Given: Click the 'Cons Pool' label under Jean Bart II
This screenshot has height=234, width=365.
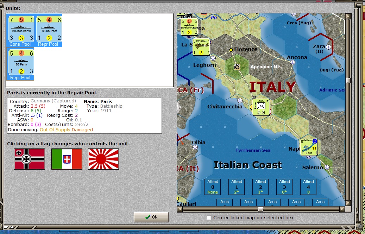Looking at the screenshot, I should coord(20,44).
